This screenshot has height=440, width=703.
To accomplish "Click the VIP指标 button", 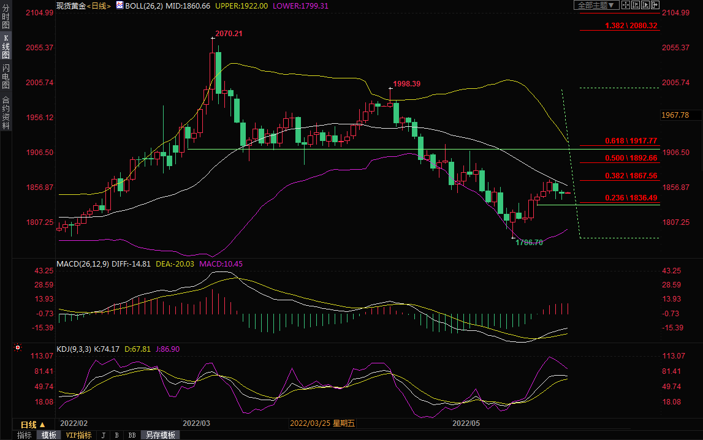I will point(78,435).
